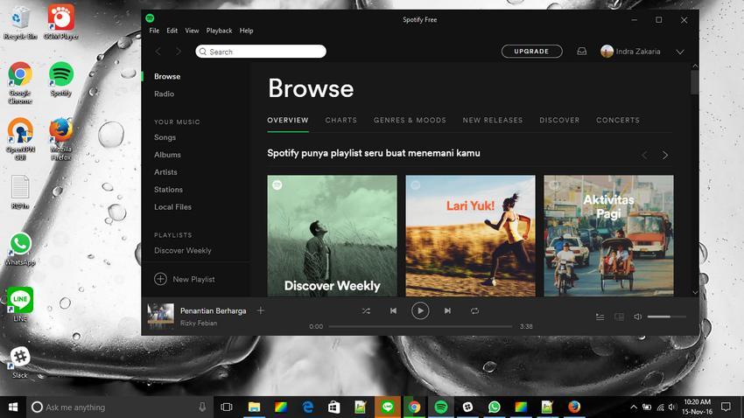Image resolution: width=744 pixels, height=418 pixels.
Task: Open OpenVPN GUI desktop shortcut
Action: (20, 139)
